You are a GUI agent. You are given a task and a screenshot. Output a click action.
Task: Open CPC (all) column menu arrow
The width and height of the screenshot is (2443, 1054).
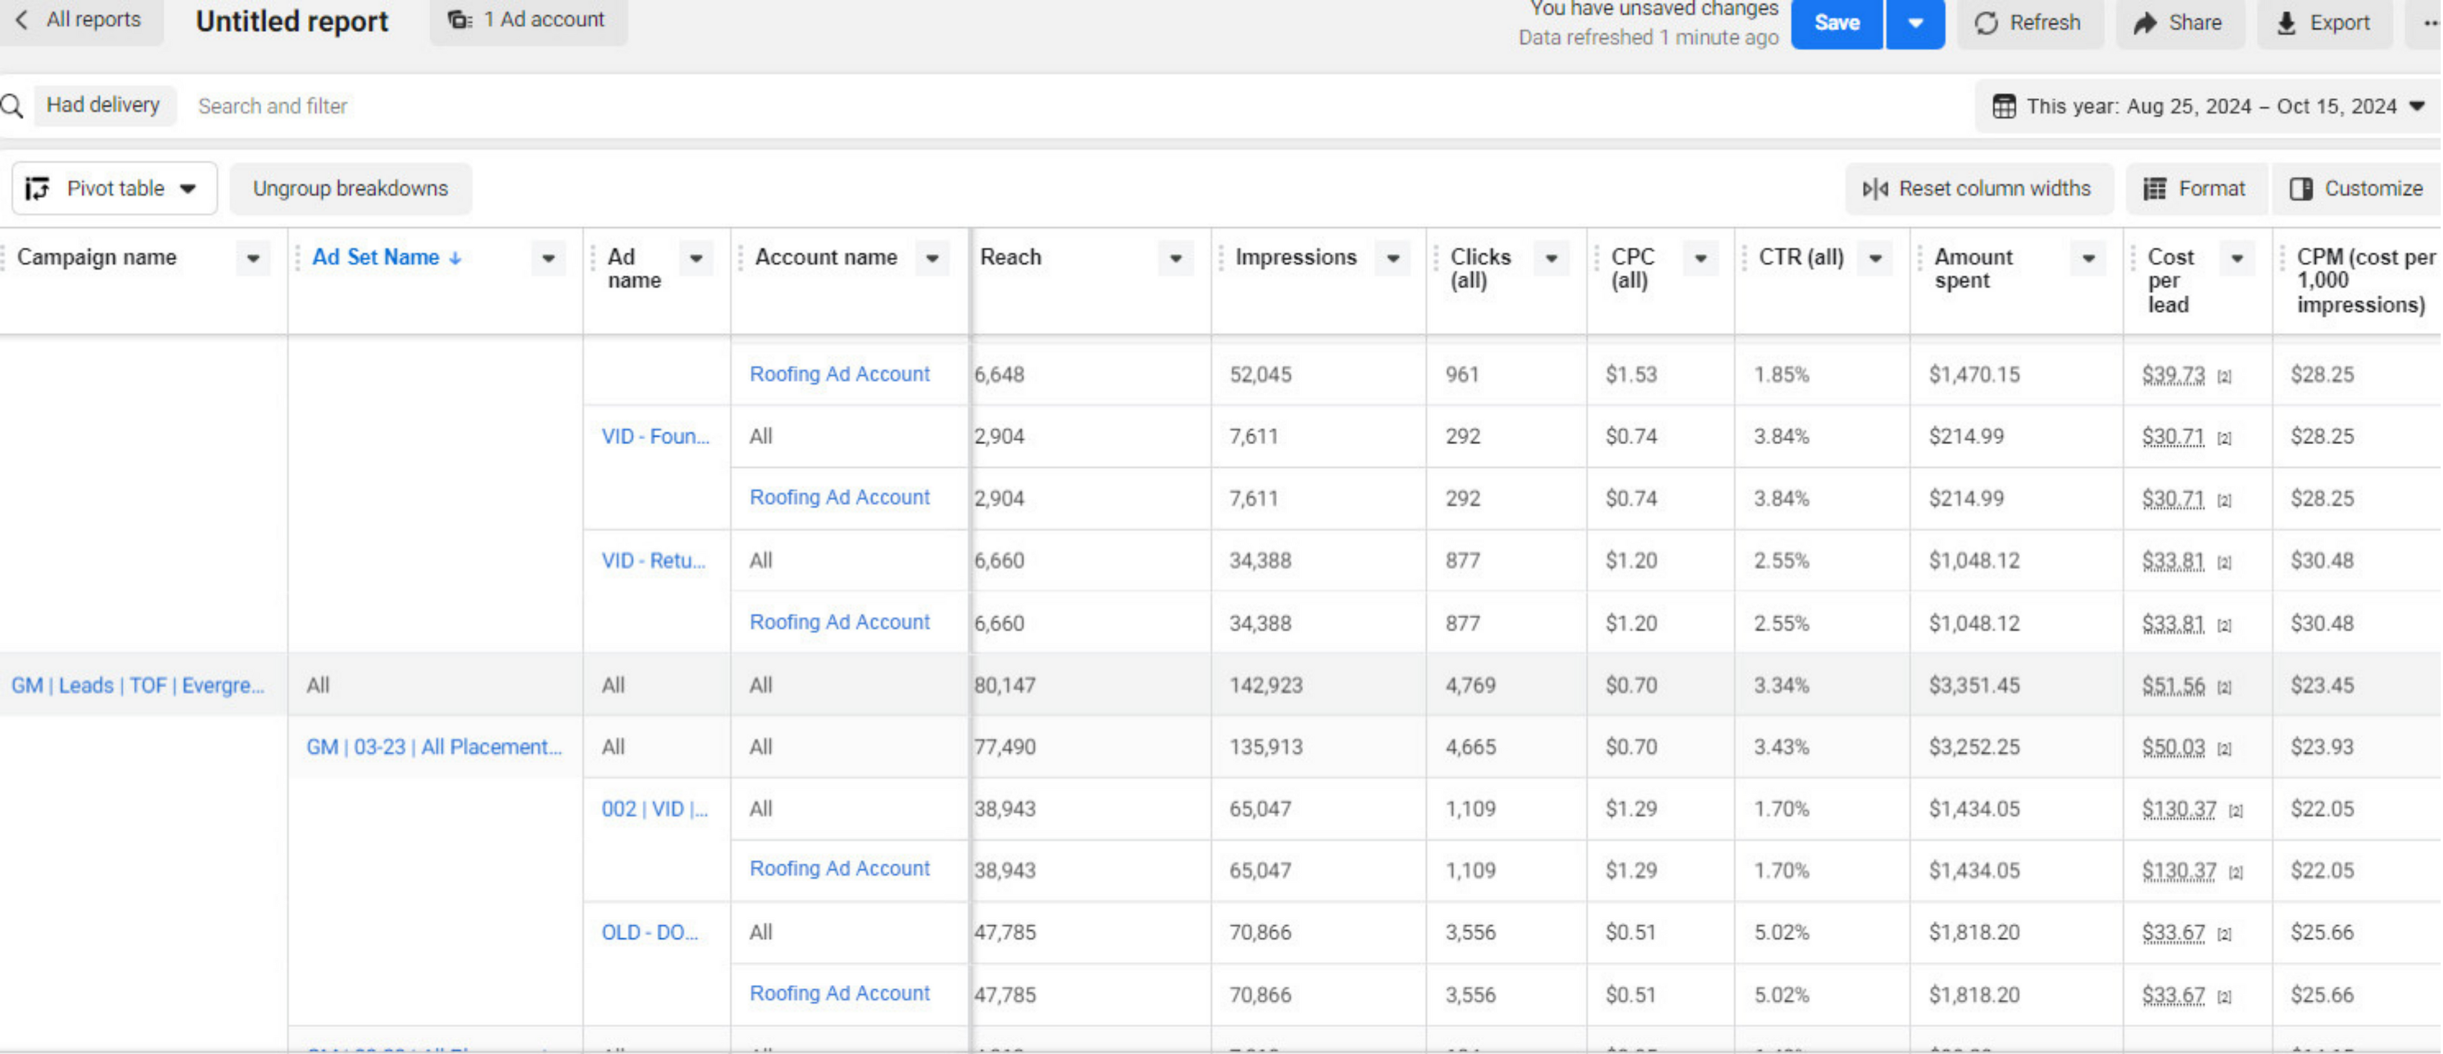pos(1700,258)
